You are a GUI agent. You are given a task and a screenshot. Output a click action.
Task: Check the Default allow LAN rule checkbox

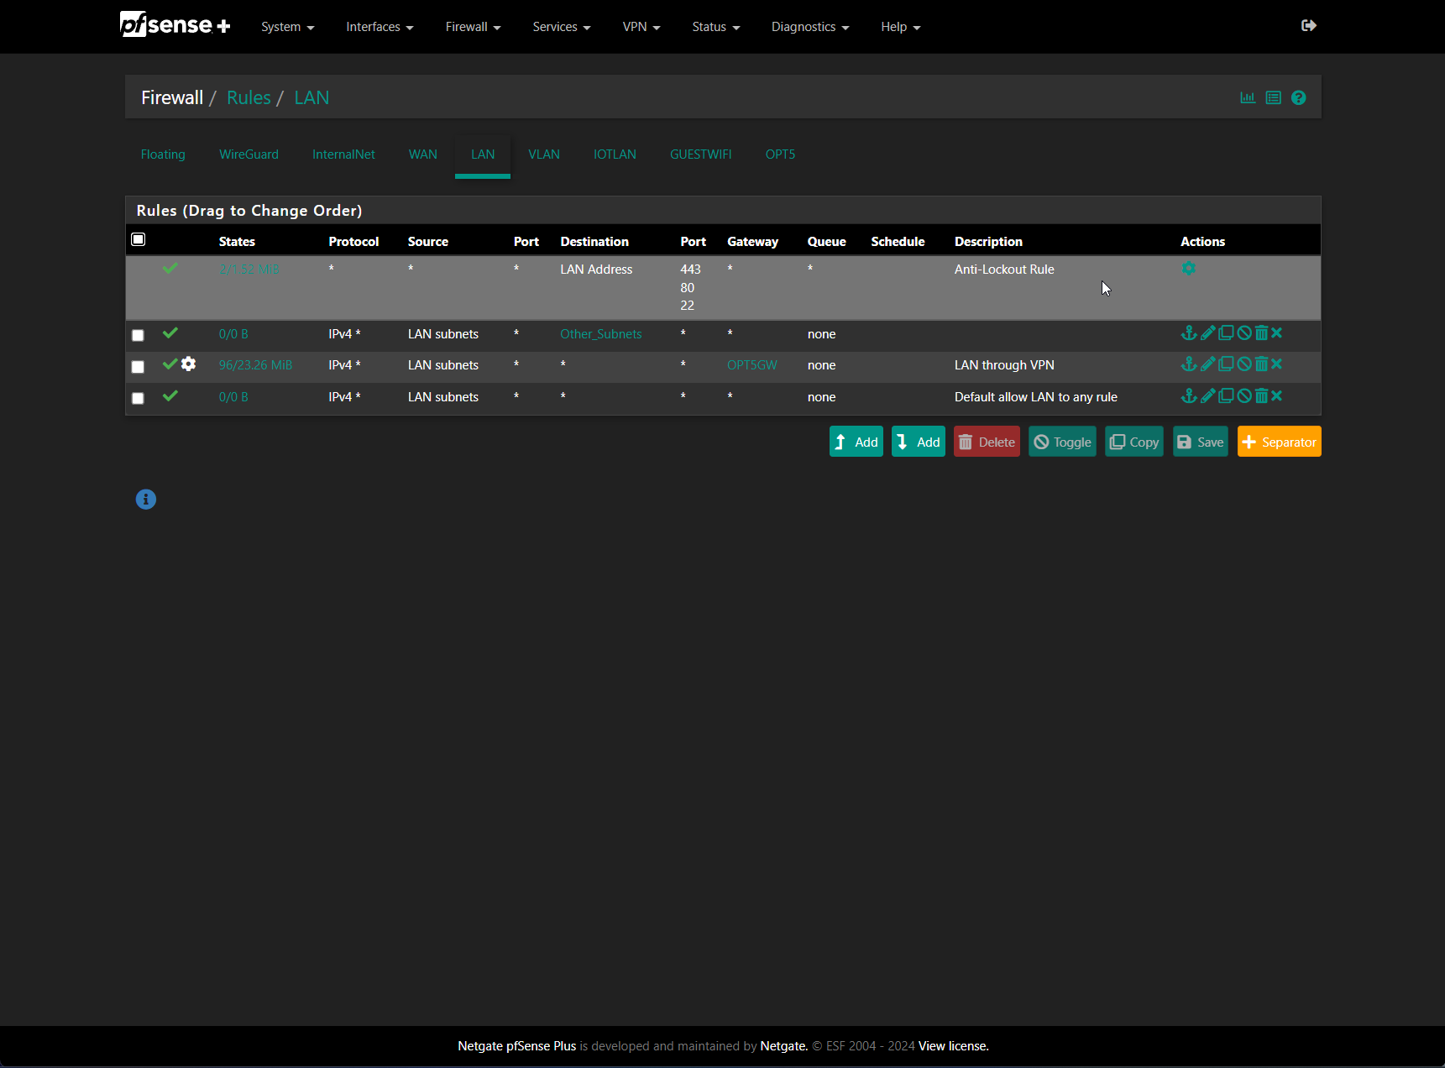[x=138, y=398]
